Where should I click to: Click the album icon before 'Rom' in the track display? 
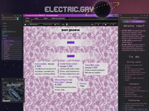[x=55, y=24]
